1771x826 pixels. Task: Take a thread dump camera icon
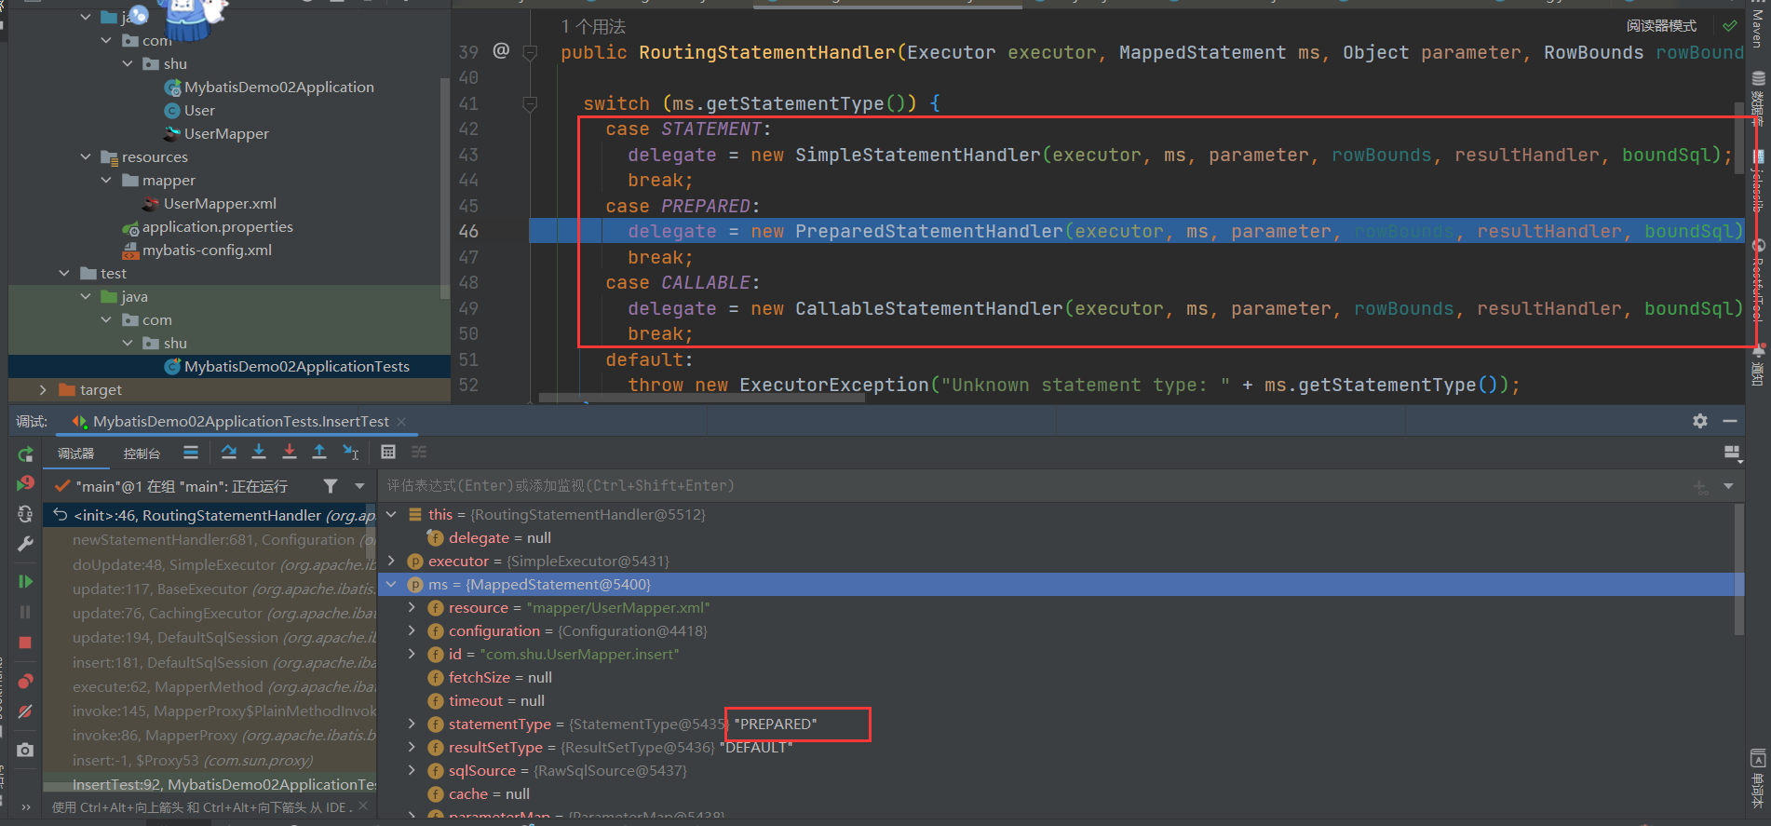pos(25,750)
